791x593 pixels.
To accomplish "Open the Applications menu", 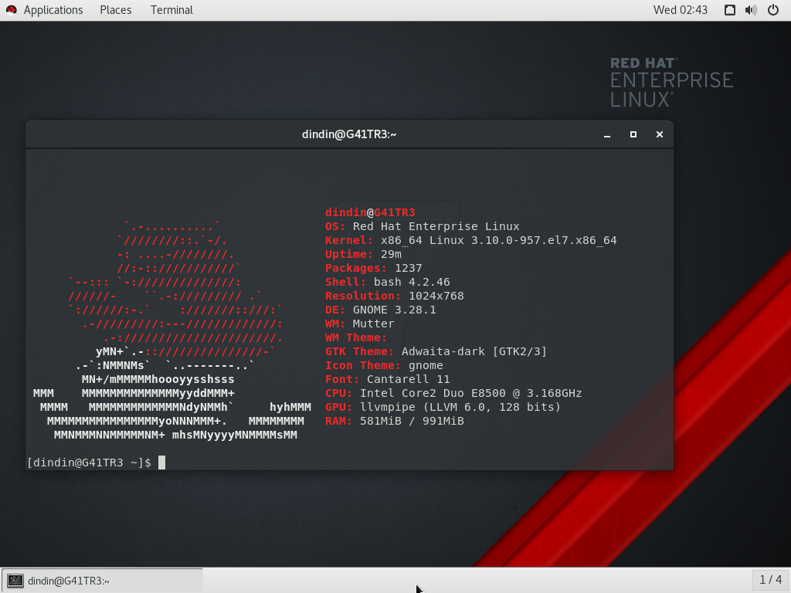I will click(x=53, y=10).
